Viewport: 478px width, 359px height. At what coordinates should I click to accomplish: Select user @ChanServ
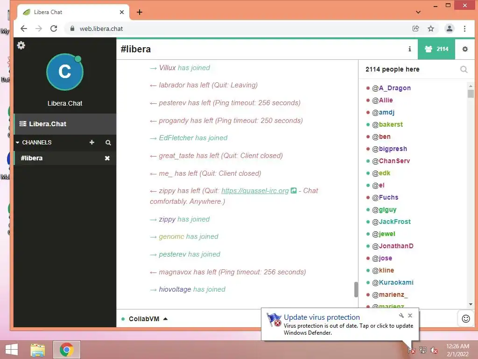pyautogui.click(x=391, y=161)
